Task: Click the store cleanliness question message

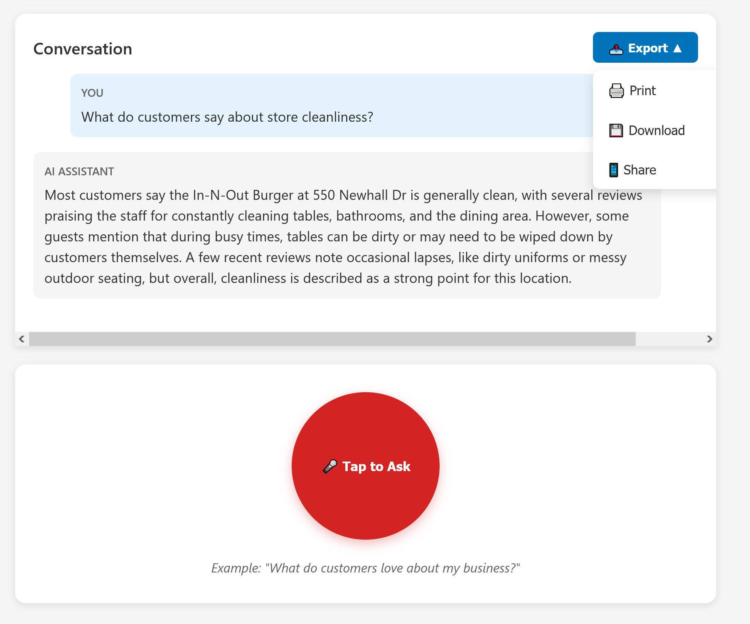Action: [x=227, y=117]
